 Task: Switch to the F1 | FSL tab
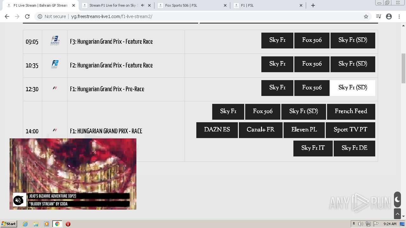coord(267,5)
